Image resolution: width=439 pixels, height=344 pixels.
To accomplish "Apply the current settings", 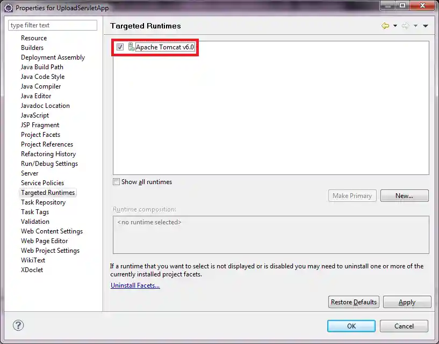I will click(407, 302).
